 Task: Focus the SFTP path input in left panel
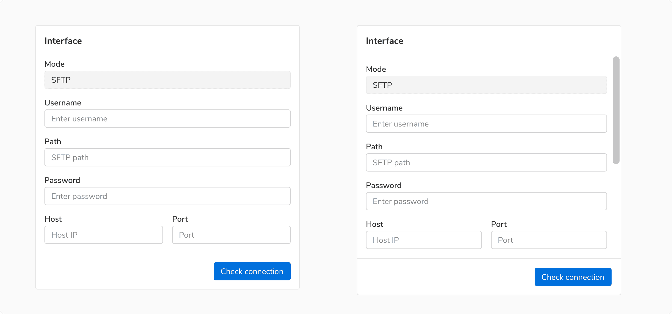click(x=167, y=157)
